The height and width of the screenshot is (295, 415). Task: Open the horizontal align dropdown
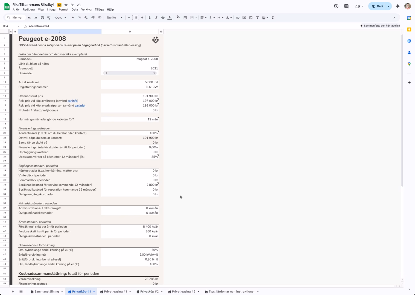pyautogui.click(x=203, y=18)
